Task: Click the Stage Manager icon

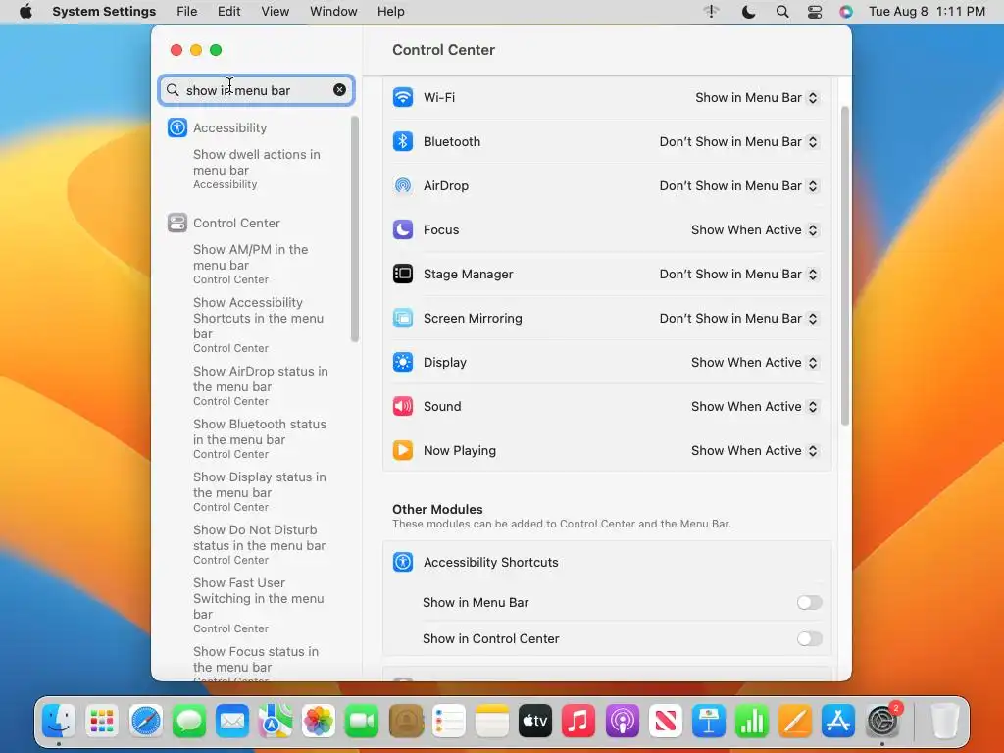Action: tap(403, 275)
